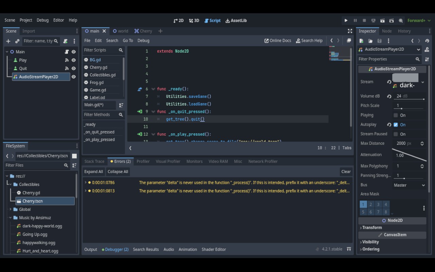The width and height of the screenshot is (435, 272).
Task: Revert the Autoplay property to default
Action: 389,125
